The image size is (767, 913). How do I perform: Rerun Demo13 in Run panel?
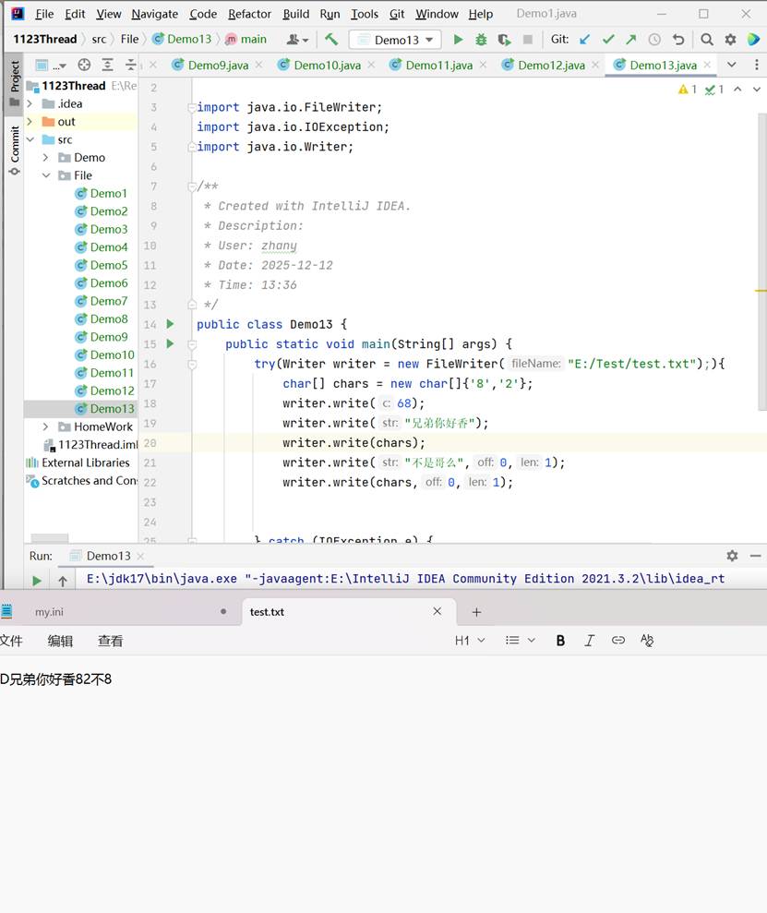[x=37, y=581]
